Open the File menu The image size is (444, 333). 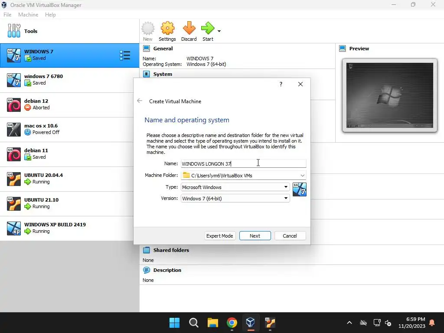(x=7, y=15)
